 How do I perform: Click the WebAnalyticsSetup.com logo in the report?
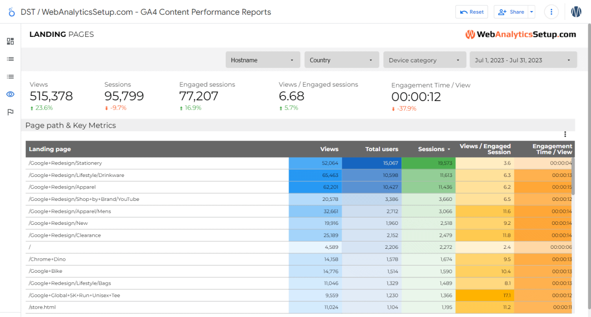pos(520,34)
